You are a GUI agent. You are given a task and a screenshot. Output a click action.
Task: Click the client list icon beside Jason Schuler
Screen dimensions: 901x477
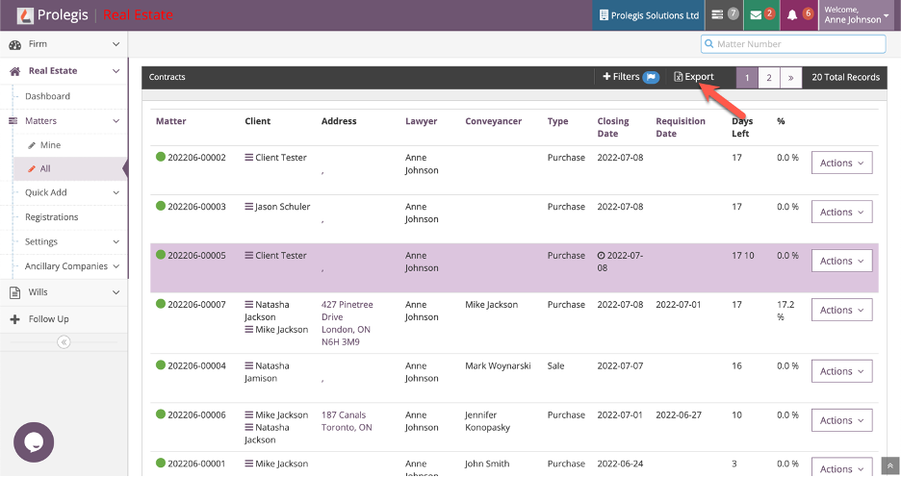coord(248,207)
